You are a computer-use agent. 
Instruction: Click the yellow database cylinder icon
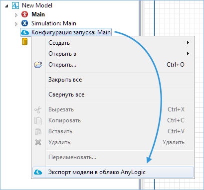click(24, 41)
